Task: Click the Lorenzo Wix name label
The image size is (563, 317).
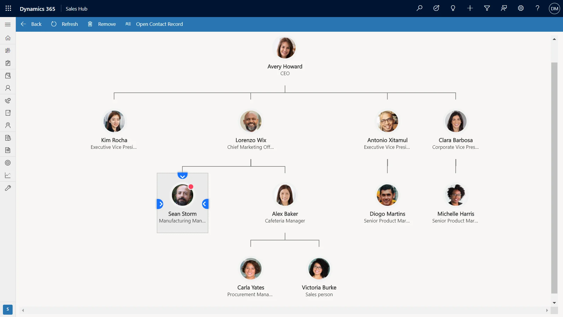Action: click(x=251, y=140)
